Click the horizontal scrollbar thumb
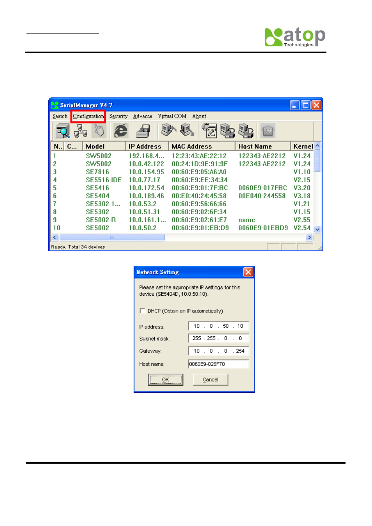 click(x=111, y=237)
